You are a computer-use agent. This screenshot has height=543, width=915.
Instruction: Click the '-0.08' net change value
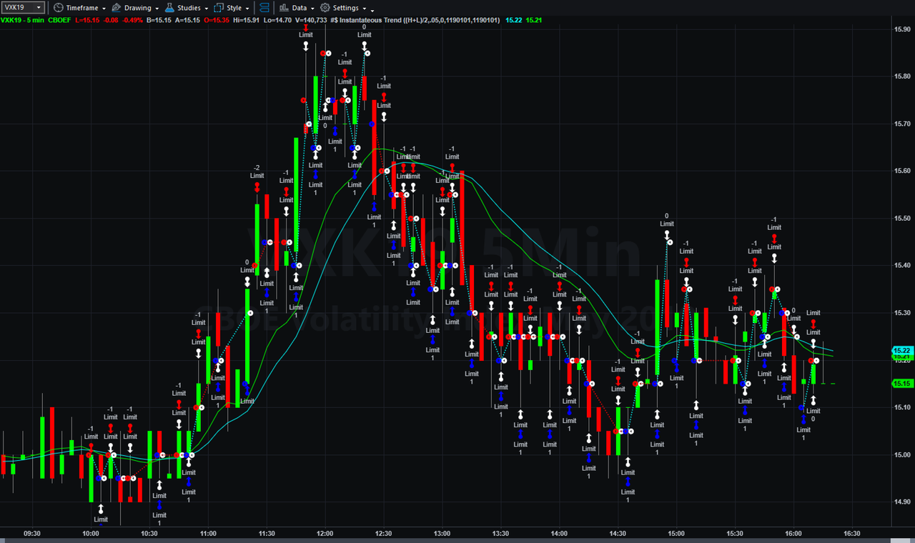click(x=112, y=20)
